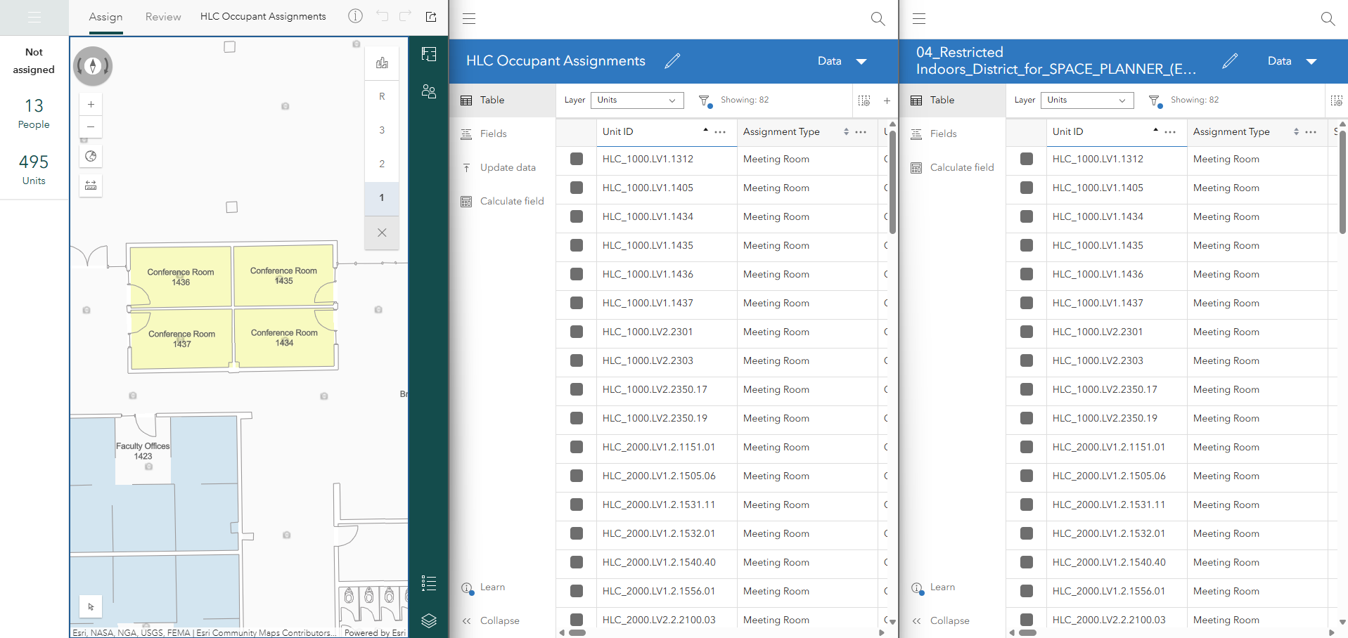Viewport: 1348px width, 638px height.
Task: Click the layers icon at the bottom sidebar
Action: (429, 621)
